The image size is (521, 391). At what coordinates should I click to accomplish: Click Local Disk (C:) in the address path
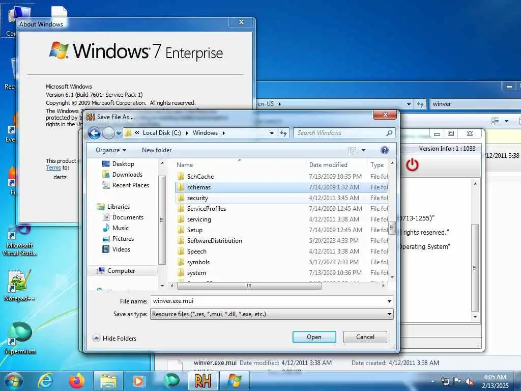pyautogui.click(x=162, y=133)
